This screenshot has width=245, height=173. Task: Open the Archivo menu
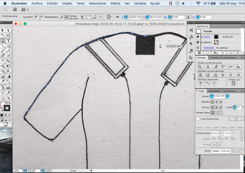[x=37, y=3]
